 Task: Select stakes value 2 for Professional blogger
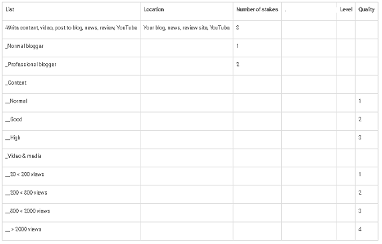pyautogui.click(x=237, y=65)
